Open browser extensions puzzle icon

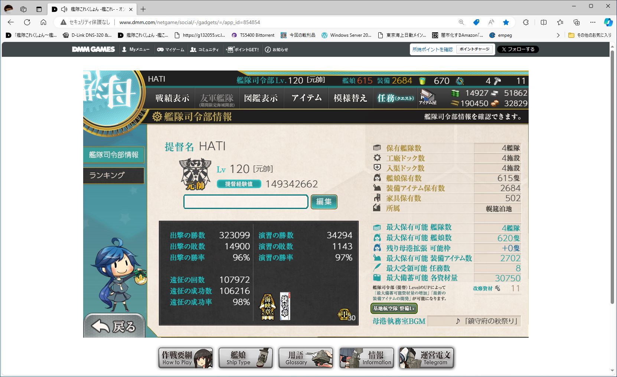pos(526,22)
